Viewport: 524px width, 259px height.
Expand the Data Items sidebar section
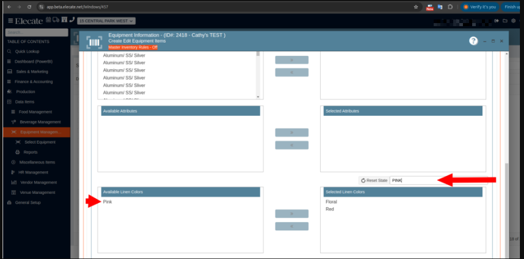pyautogui.click(x=25, y=102)
